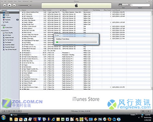Click the Previous track button
The image size is (153, 122).
click(x=5, y=5)
